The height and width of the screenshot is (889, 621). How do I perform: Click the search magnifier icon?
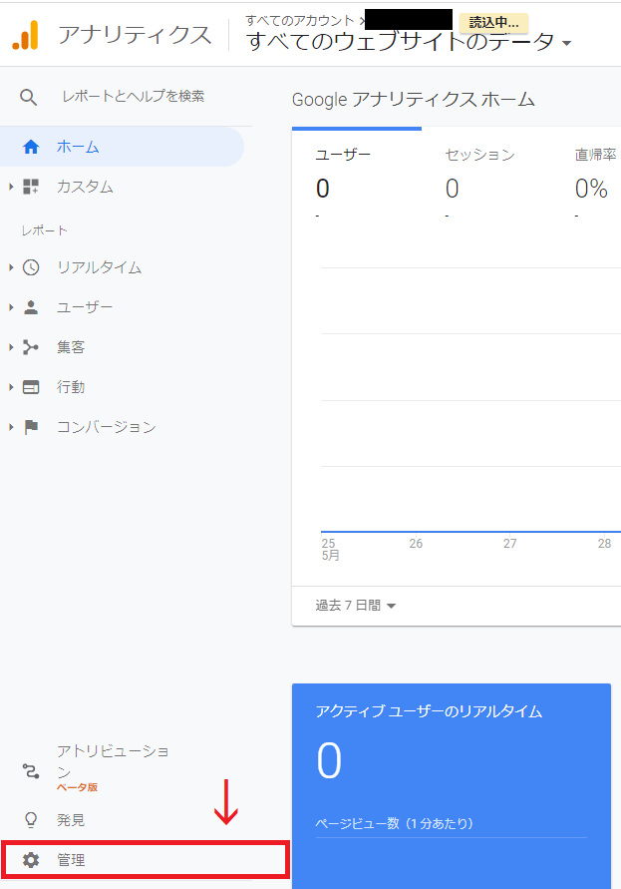[28, 97]
